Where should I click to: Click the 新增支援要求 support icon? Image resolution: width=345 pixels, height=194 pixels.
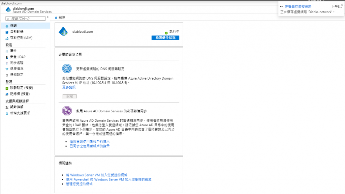(7, 113)
